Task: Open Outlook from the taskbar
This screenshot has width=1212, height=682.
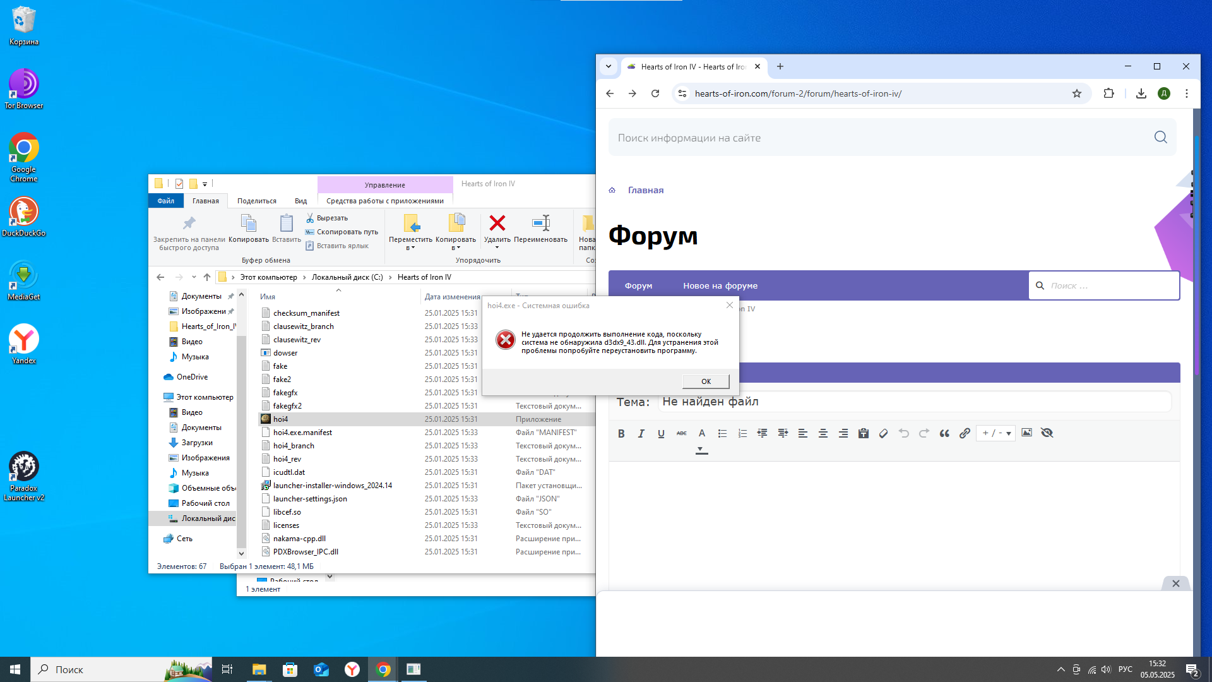Action: 321,669
